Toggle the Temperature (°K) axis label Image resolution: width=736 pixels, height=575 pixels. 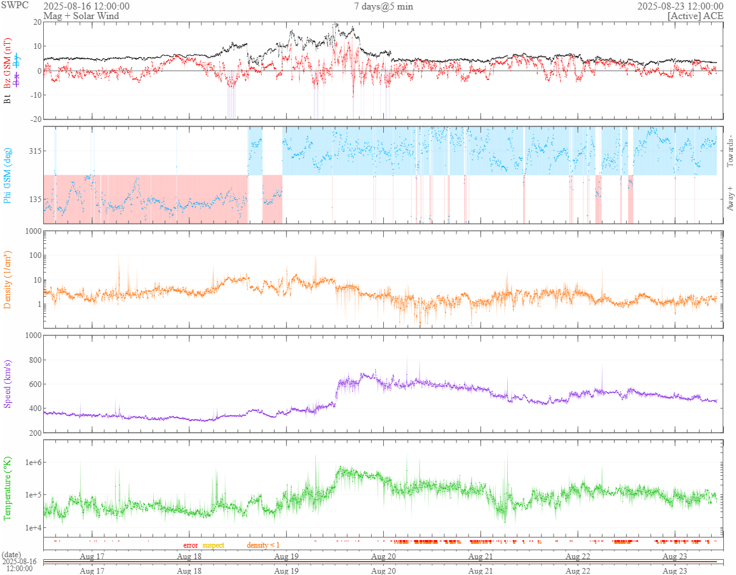pyautogui.click(x=7, y=488)
